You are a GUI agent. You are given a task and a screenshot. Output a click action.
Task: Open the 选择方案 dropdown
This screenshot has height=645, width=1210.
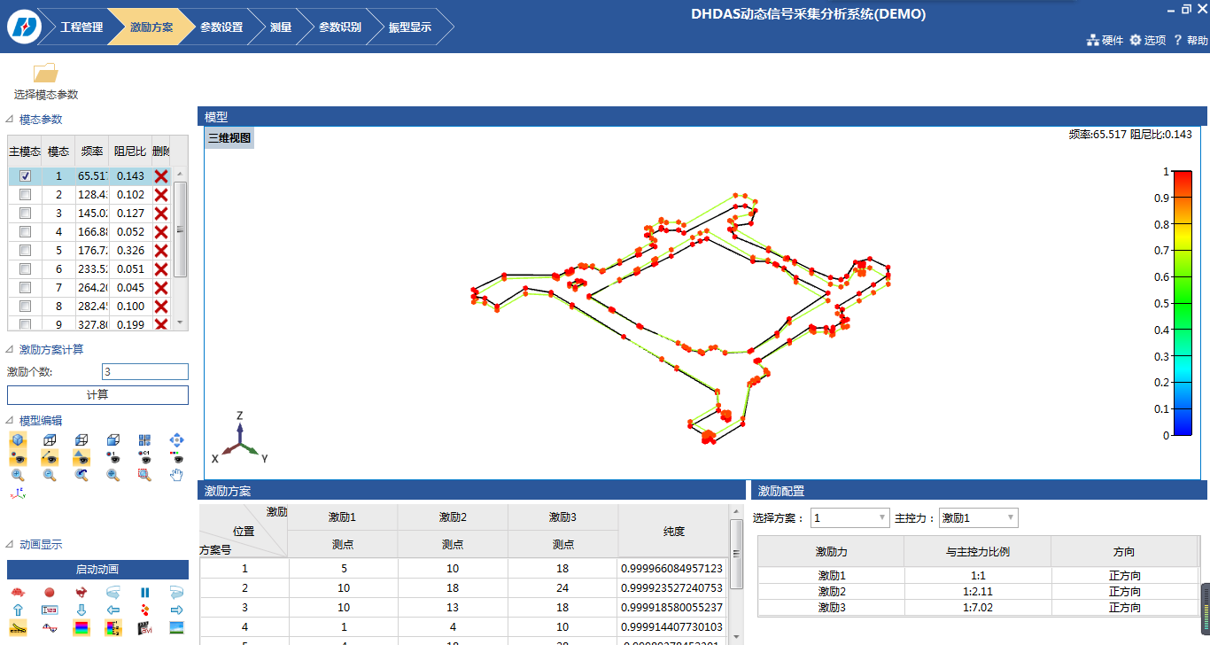850,517
